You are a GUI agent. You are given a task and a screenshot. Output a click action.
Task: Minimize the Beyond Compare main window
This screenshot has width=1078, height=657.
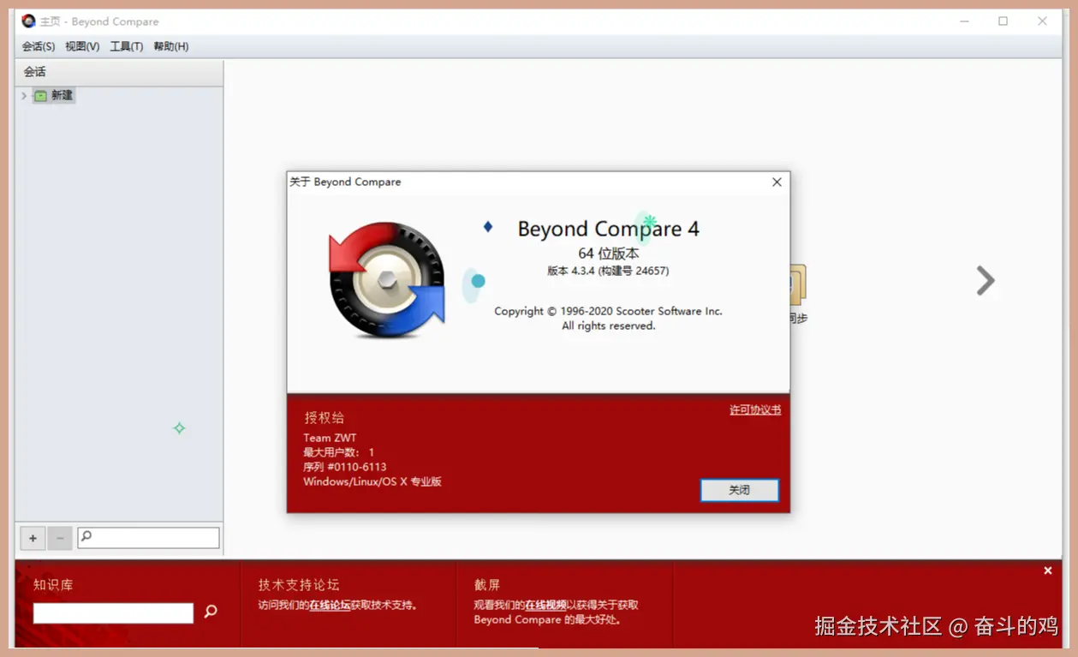963,21
